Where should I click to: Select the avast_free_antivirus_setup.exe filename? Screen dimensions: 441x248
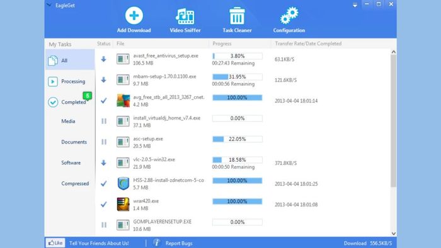pos(166,55)
